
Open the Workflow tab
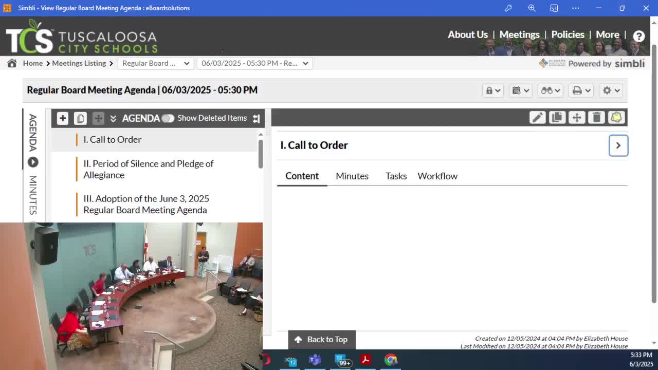coord(437,176)
